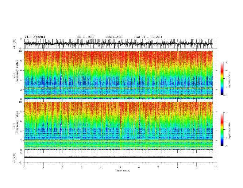This screenshot has height=188, width=243.
Task: Click the lower color bar's log(PSD) label
Action: (229, 131)
